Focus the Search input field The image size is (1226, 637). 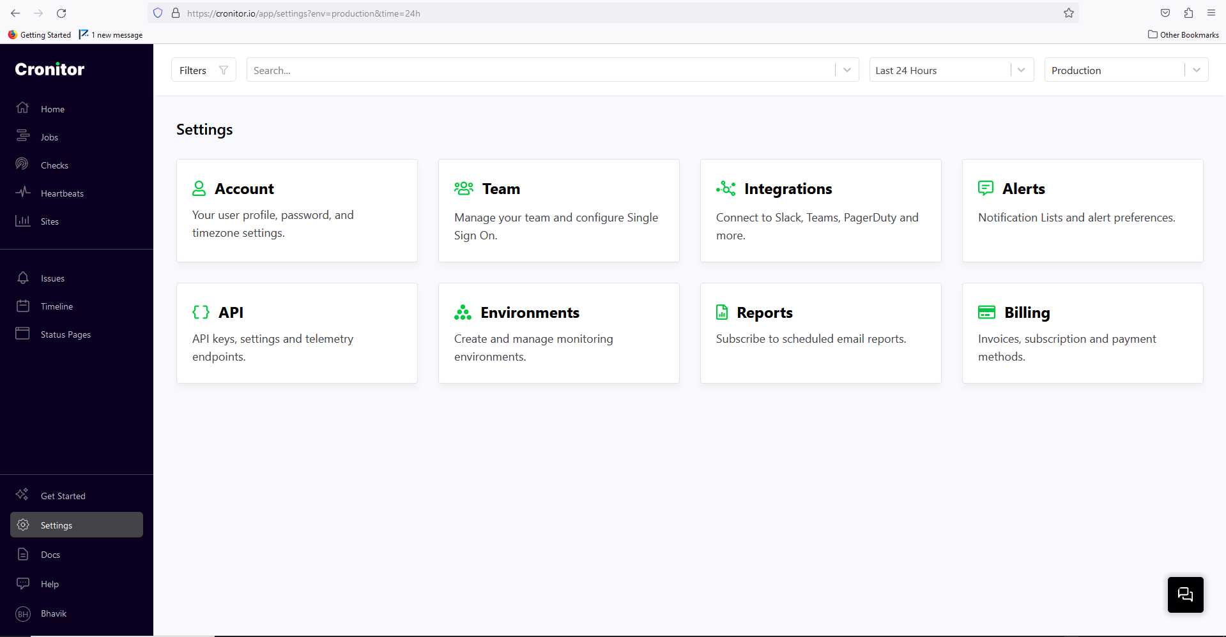tap(540, 70)
